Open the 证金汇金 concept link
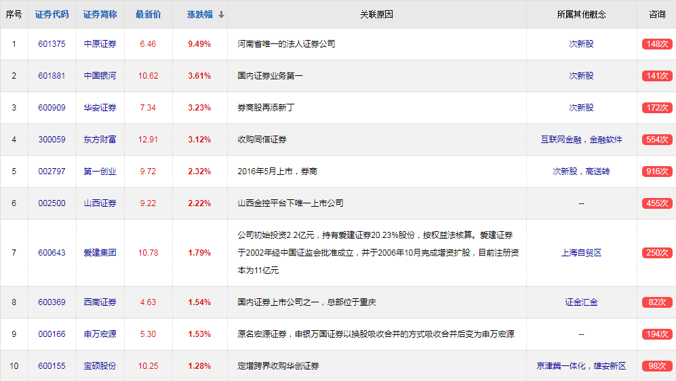The image size is (676, 381). coord(581,302)
